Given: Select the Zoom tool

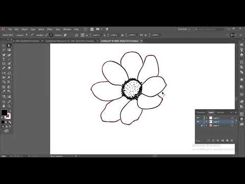Looking at the screenshot, I should coord(9,106).
